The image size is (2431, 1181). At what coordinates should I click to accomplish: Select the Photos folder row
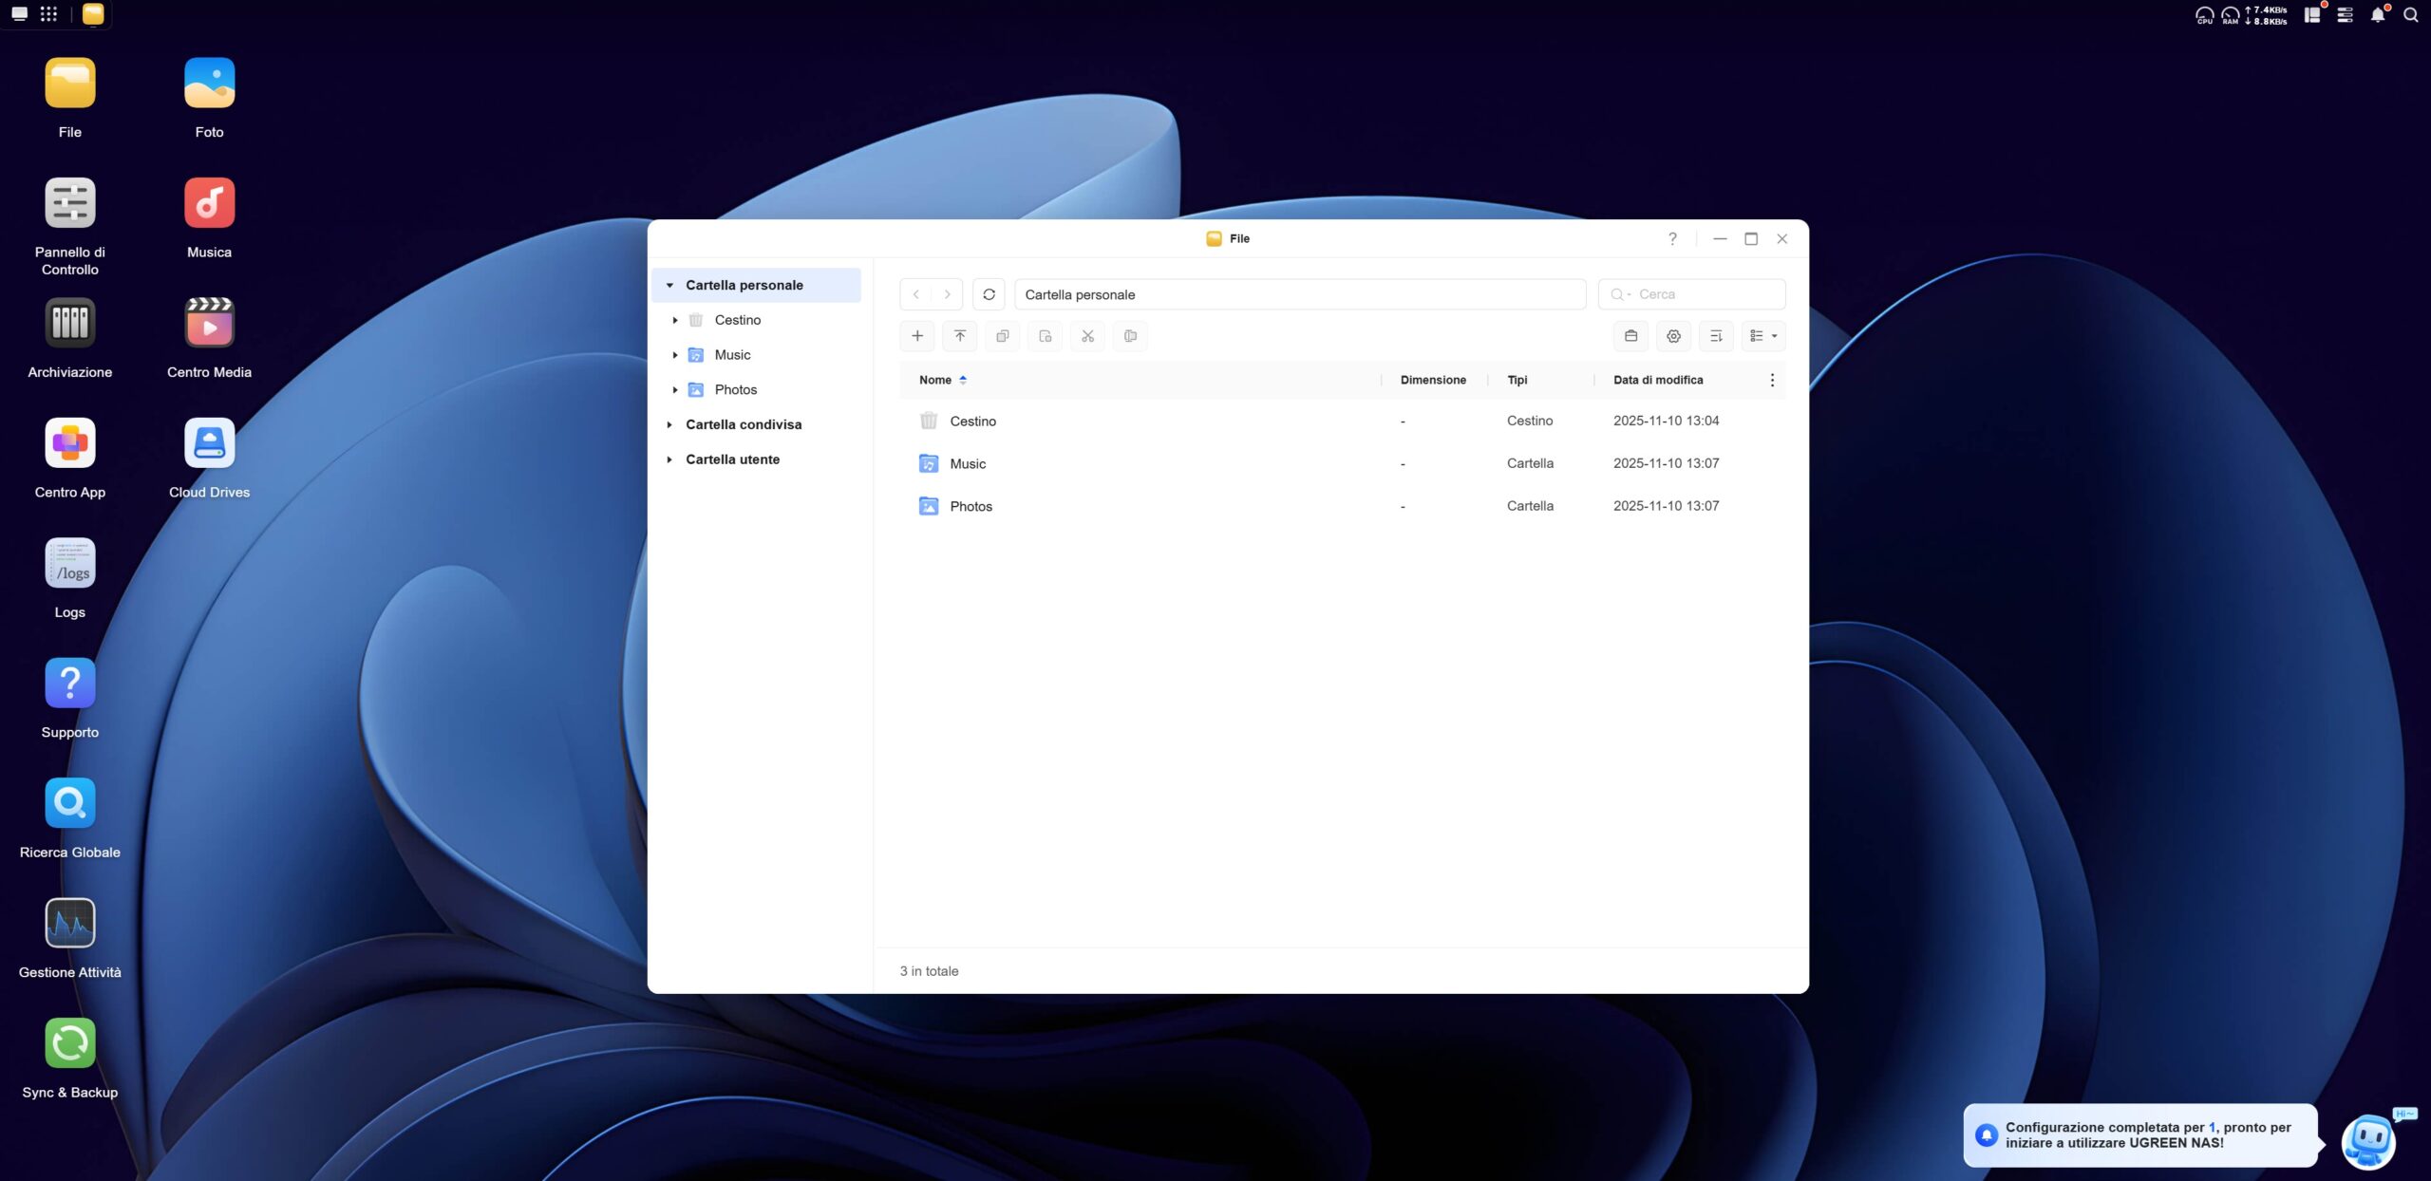(1343, 506)
